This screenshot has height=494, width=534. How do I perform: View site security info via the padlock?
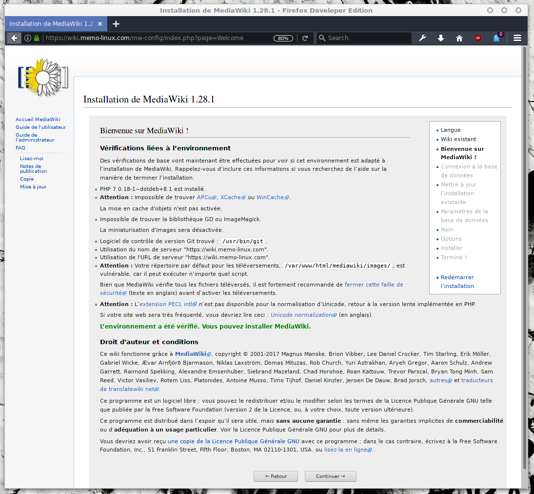tap(36, 38)
